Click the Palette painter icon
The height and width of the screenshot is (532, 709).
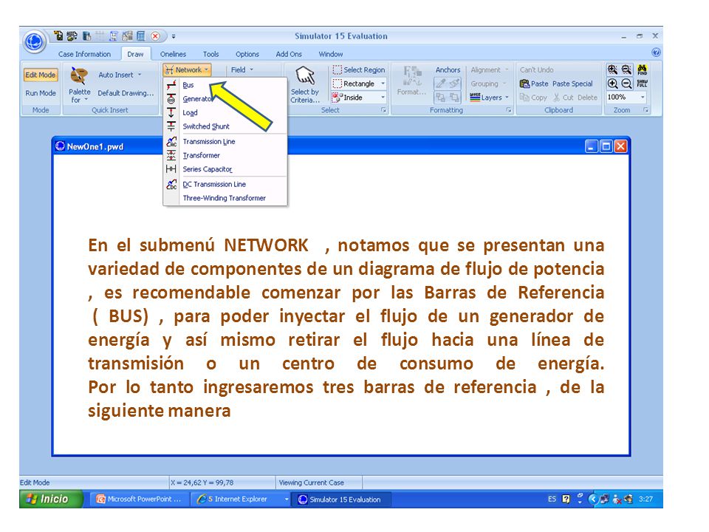tap(80, 75)
